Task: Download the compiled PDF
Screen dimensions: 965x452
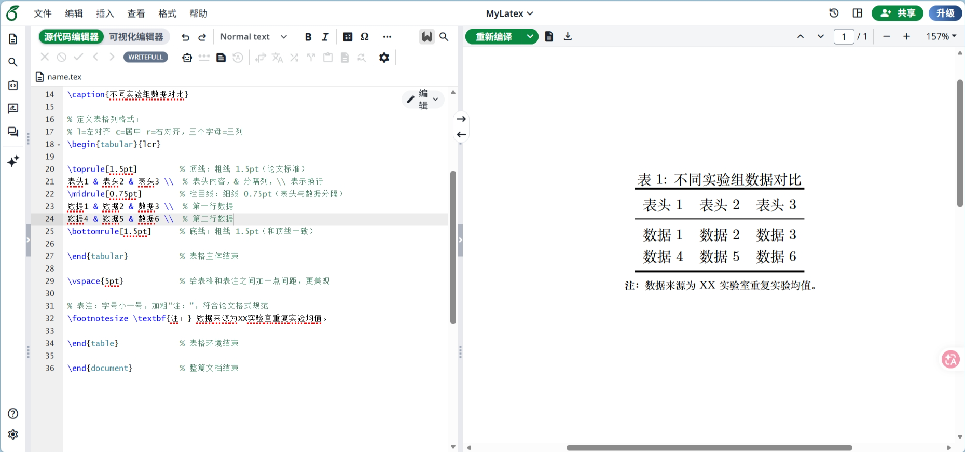Action: (568, 36)
